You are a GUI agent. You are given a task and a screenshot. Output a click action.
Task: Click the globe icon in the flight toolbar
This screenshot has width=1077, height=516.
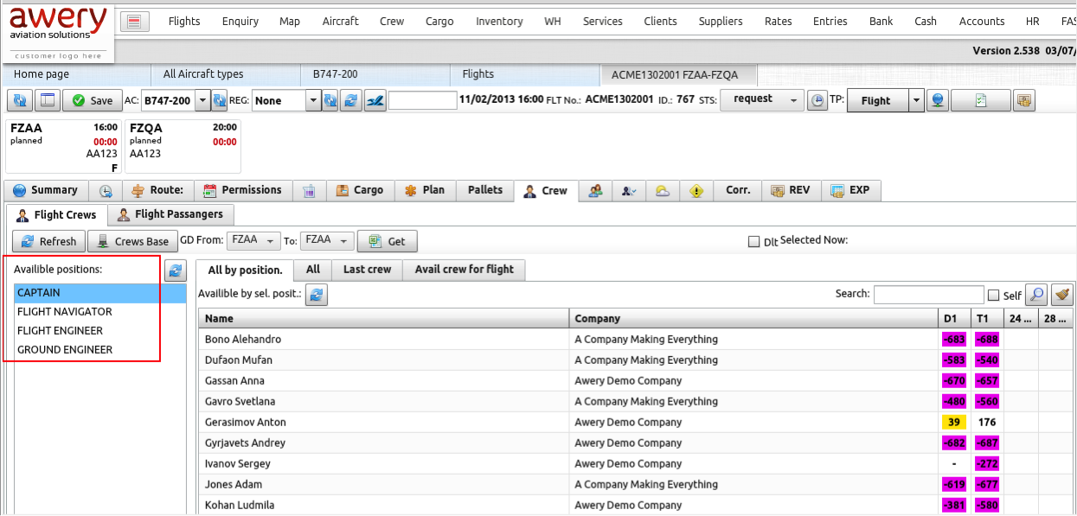pyautogui.click(x=937, y=100)
